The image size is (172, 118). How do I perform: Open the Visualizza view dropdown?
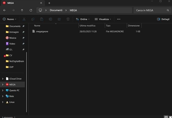(103, 19)
